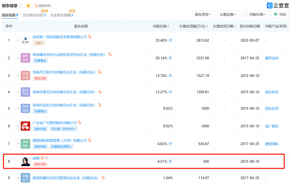The width and height of the screenshot is (292, 188).
Task: Open the 省广股份 related institution link
Action: (272, 126)
